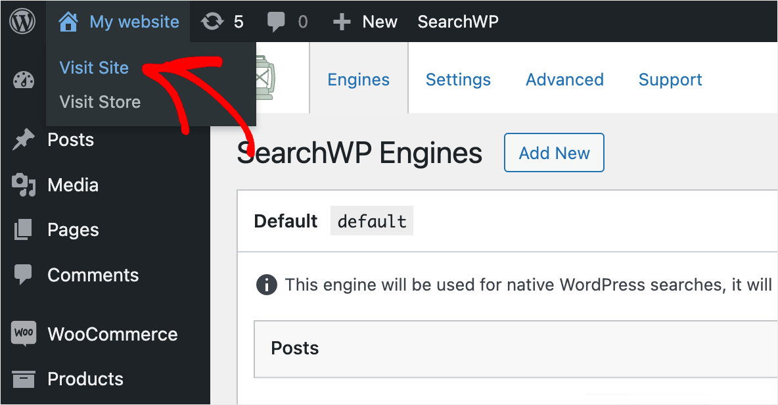Click the Posts pushpin icon
The width and height of the screenshot is (778, 405).
(x=23, y=139)
